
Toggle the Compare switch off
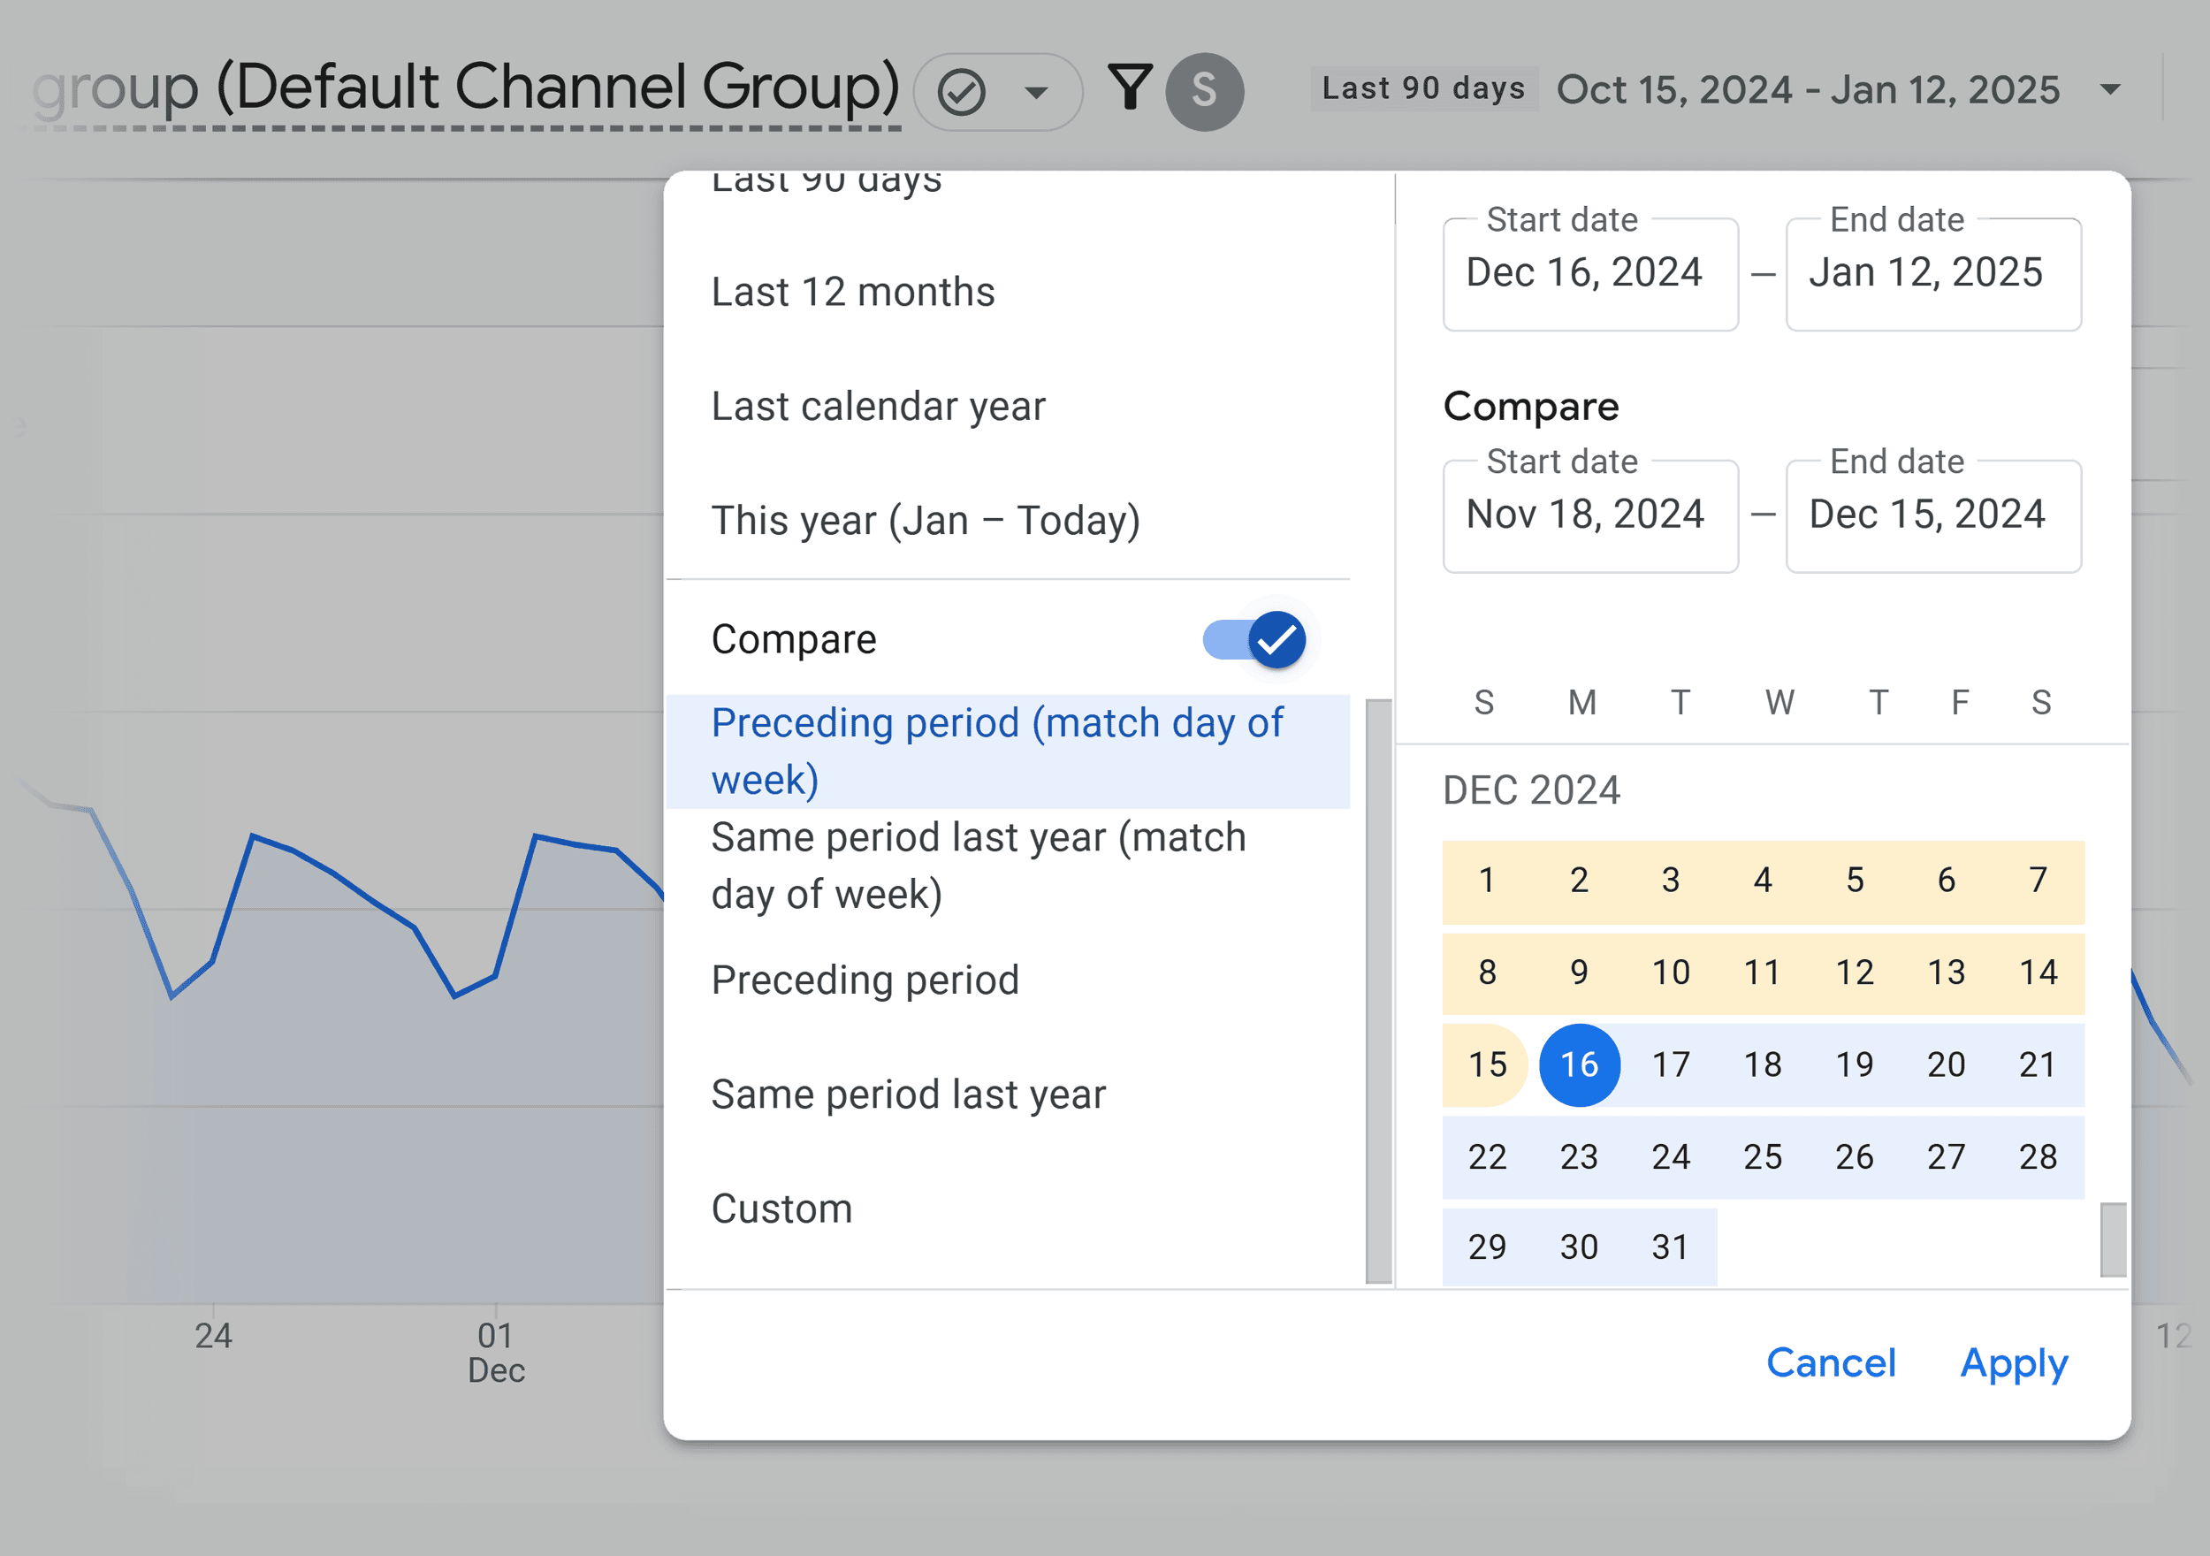1254,639
